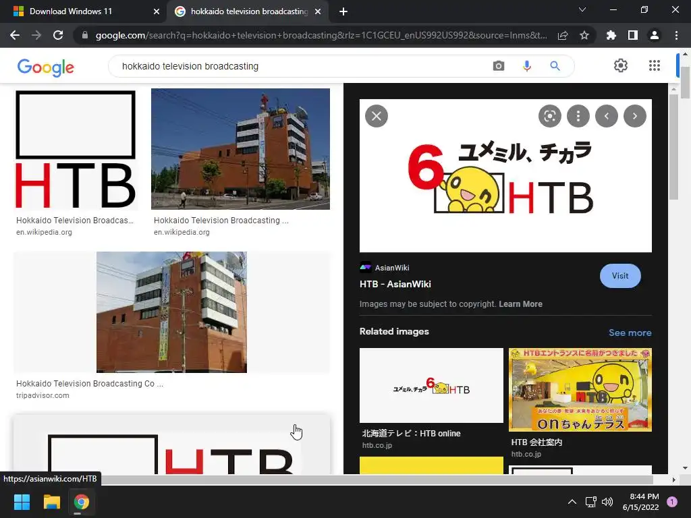Open preview panel more options menu
Viewport: 691px width, 518px height.
coord(578,116)
